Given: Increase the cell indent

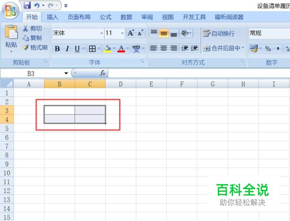Looking at the screenshot, I should point(194,48).
